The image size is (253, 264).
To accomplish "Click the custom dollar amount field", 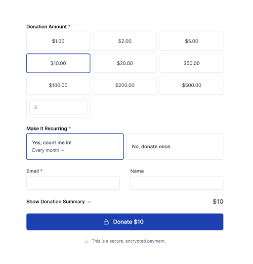I will (x=58, y=107).
